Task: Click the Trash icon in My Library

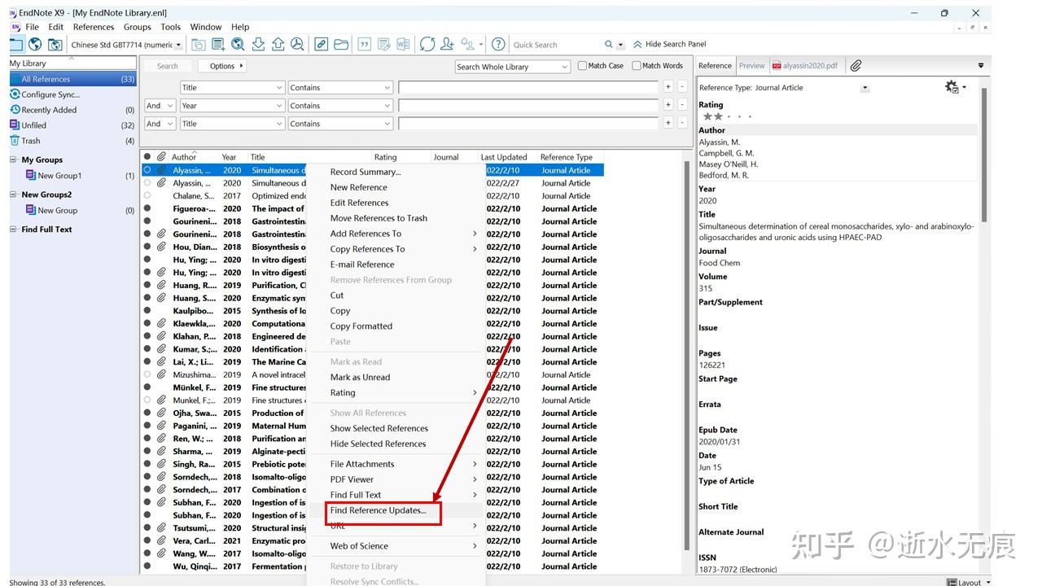Action: coord(15,141)
